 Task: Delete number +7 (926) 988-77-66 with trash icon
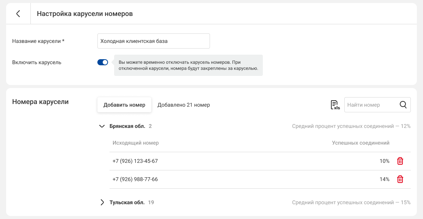pos(400,180)
